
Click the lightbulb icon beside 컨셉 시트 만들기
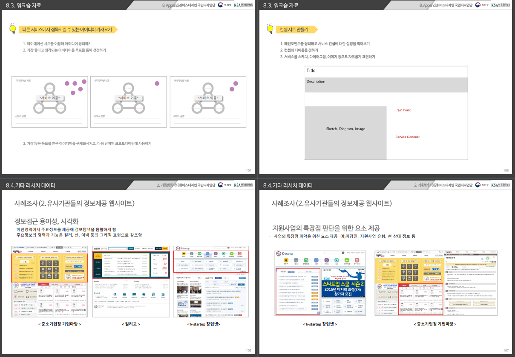click(x=270, y=28)
